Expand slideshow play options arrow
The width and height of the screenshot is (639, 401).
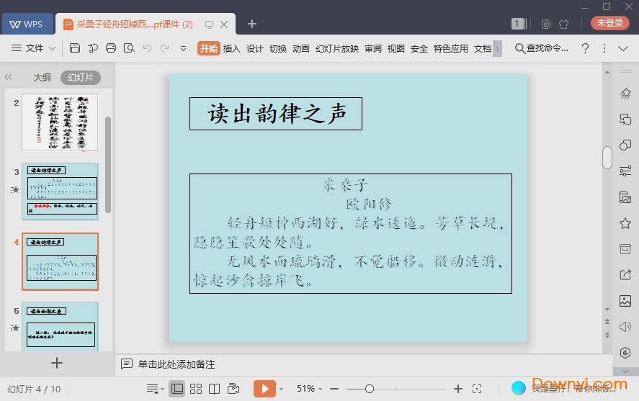point(281,389)
